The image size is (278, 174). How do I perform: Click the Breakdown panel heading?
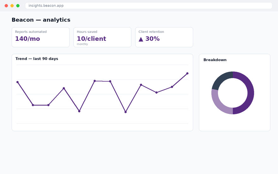click(x=215, y=60)
